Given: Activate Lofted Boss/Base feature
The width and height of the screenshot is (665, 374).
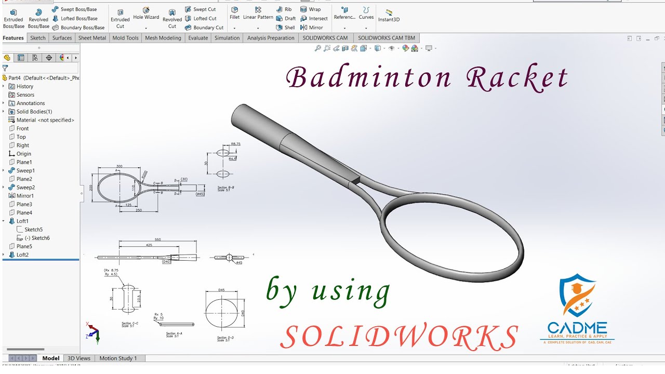Looking at the screenshot, I should tap(74, 18).
